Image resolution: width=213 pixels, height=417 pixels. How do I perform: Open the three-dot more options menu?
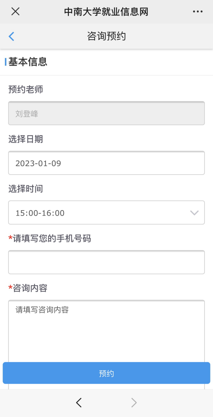tap(198, 11)
